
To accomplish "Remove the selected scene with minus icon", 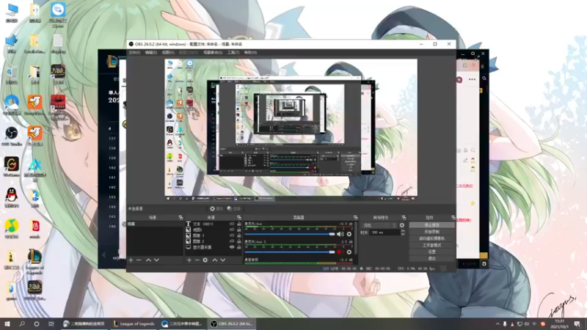I will (139, 260).
